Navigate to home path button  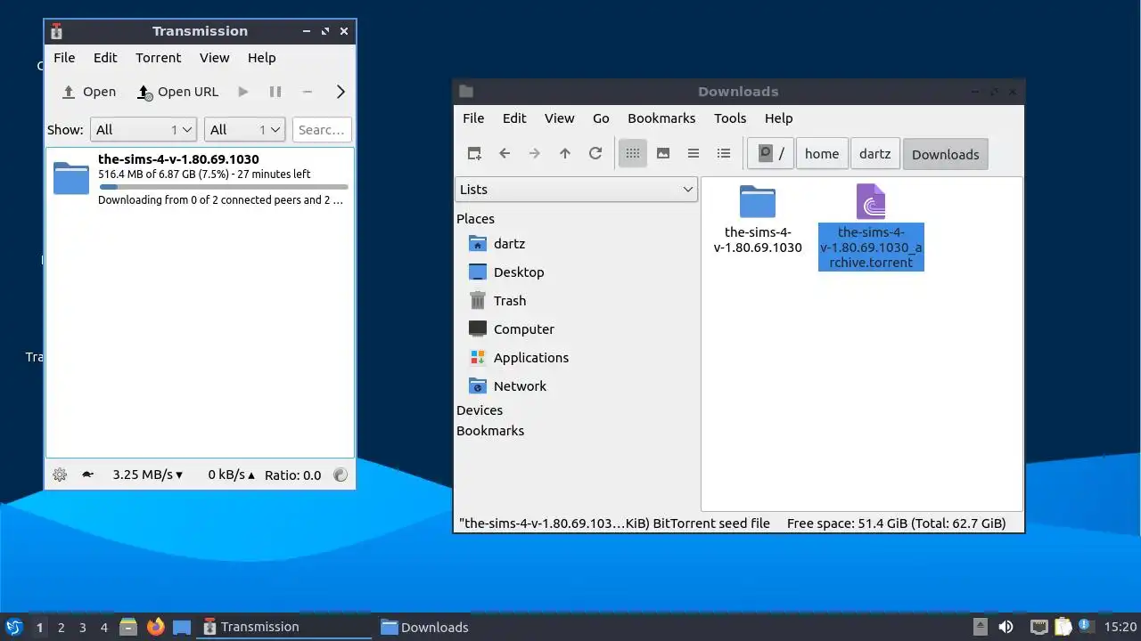pos(822,154)
